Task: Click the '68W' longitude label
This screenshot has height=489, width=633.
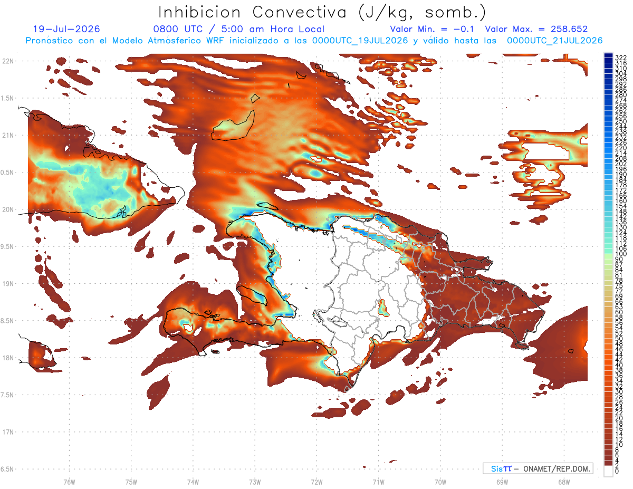Action: [564, 481]
